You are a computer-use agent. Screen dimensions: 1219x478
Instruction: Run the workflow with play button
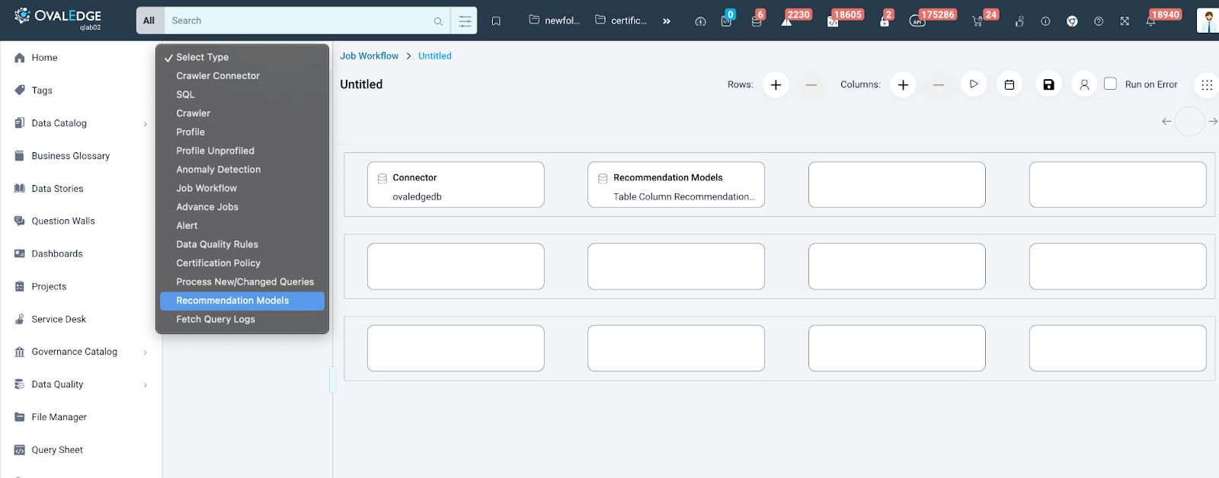[974, 84]
